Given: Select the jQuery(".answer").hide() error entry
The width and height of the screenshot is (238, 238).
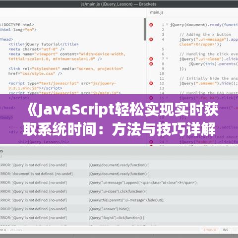Looking at the screenshot, I should tap(119, 209).
